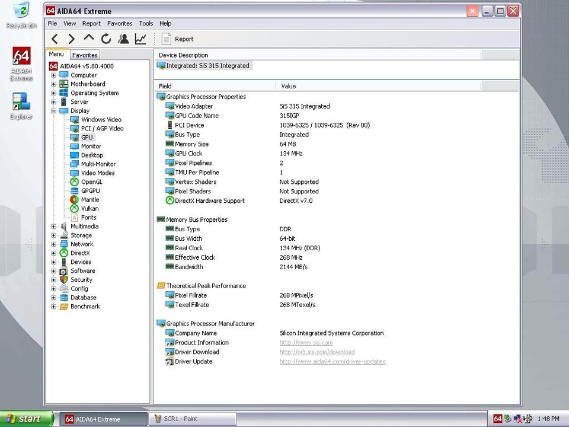
Task: Expand the Computer tree node
Action: [54, 75]
